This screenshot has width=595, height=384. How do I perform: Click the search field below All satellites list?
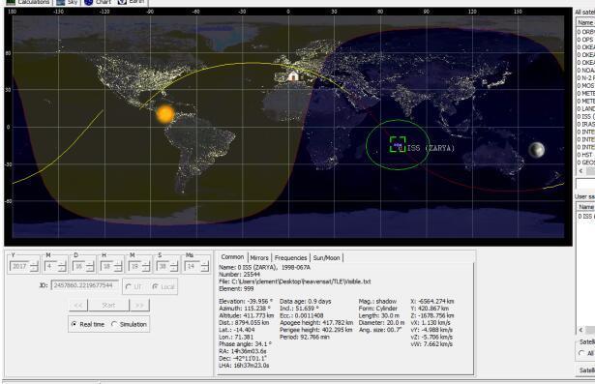[585, 183]
